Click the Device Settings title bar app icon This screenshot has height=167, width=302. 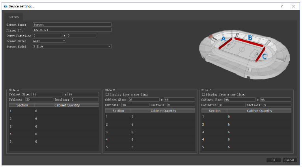point(6,6)
